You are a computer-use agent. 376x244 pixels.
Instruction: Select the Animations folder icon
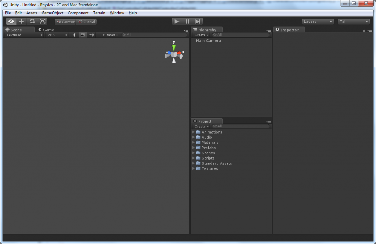(198, 132)
